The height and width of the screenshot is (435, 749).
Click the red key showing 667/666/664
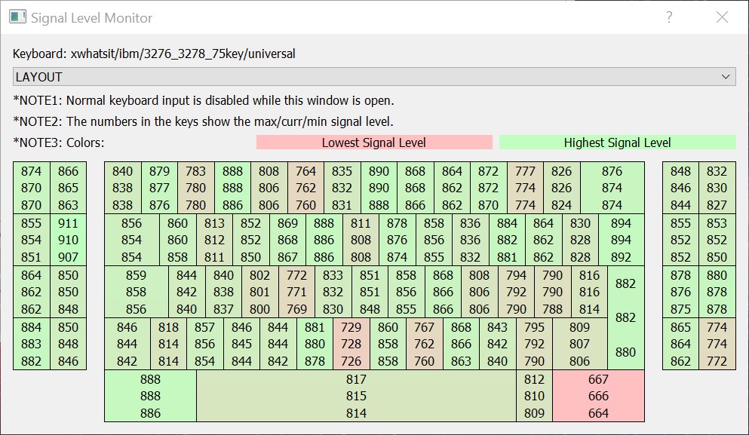coord(599,396)
